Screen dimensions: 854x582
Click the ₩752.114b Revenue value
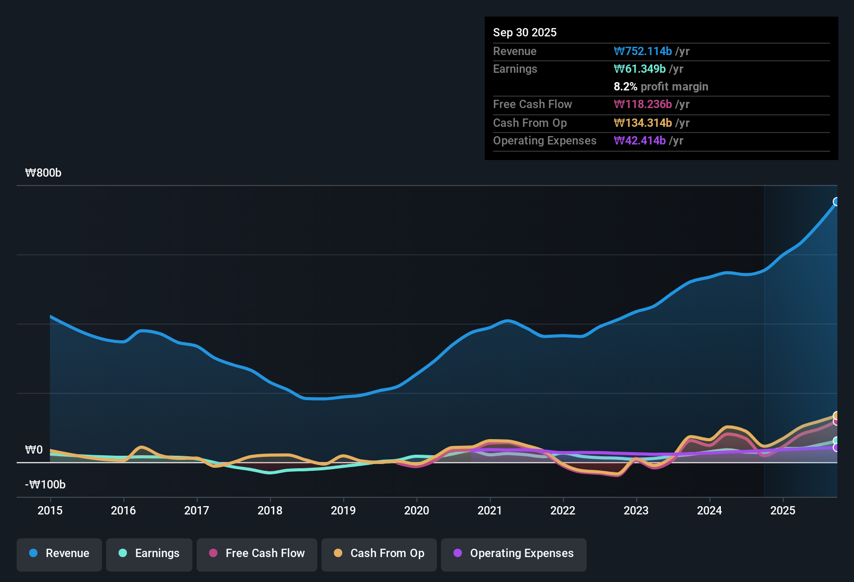pos(643,51)
